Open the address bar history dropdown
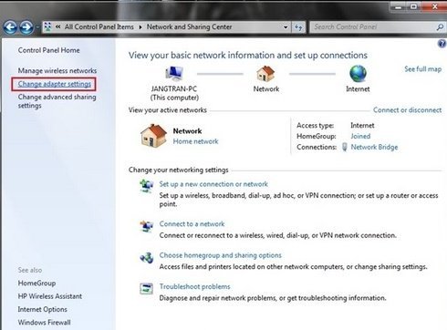 point(286,27)
